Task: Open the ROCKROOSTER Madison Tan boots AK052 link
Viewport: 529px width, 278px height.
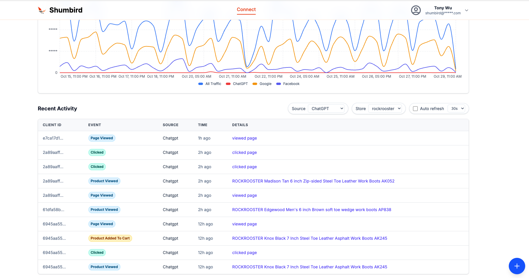Action: 313,181
